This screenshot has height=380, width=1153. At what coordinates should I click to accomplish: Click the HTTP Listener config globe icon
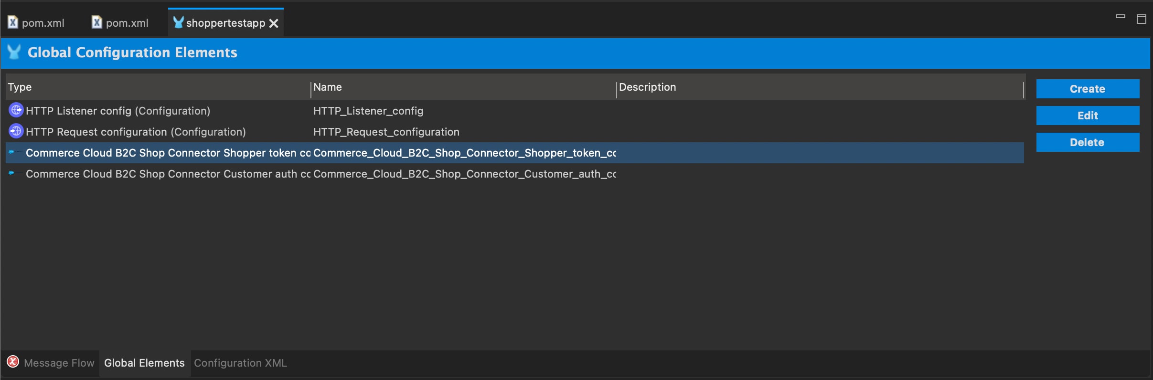tap(16, 110)
